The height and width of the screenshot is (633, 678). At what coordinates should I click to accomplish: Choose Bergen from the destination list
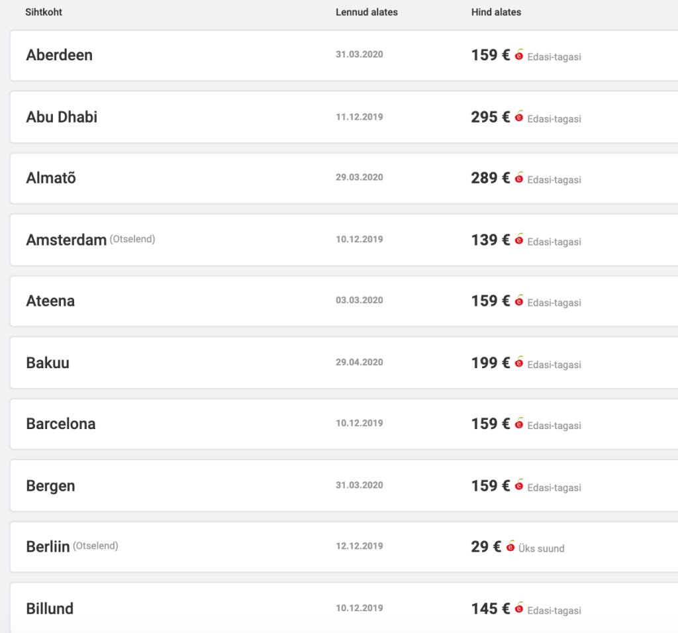coord(50,486)
